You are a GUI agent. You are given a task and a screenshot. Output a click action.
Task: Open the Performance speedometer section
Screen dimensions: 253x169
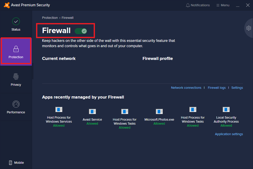[x=16, y=107]
